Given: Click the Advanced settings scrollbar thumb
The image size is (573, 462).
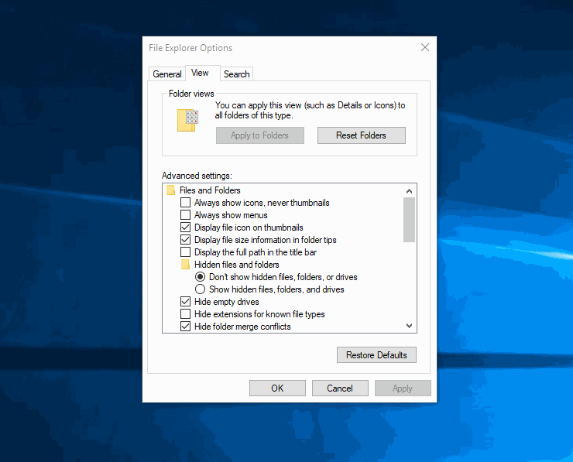Looking at the screenshot, I should click(410, 220).
